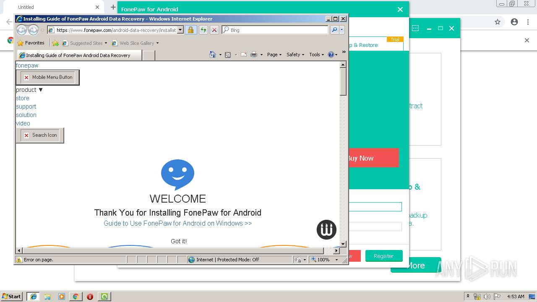Open Windows Explorer from taskbar
537x302 pixels.
[x=47, y=297]
